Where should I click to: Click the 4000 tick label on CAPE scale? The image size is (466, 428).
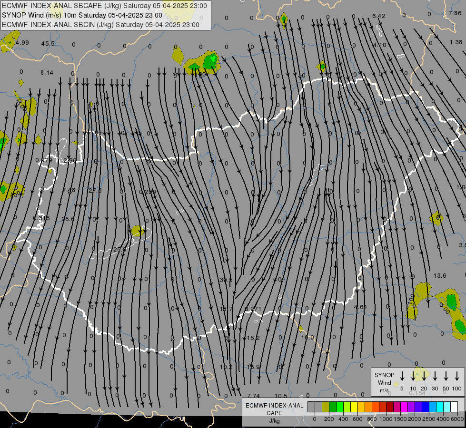coord(443,419)
